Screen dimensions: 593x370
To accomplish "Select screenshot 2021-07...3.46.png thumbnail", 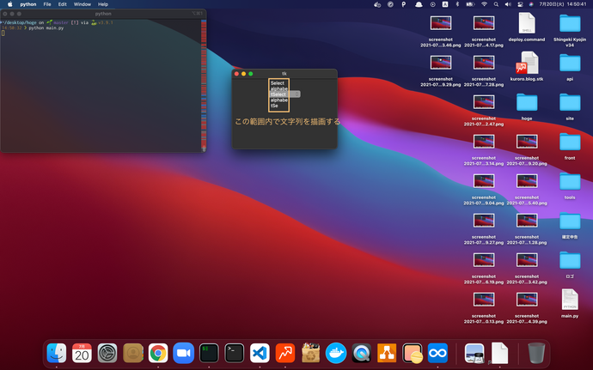I will [x=441, y=23].
